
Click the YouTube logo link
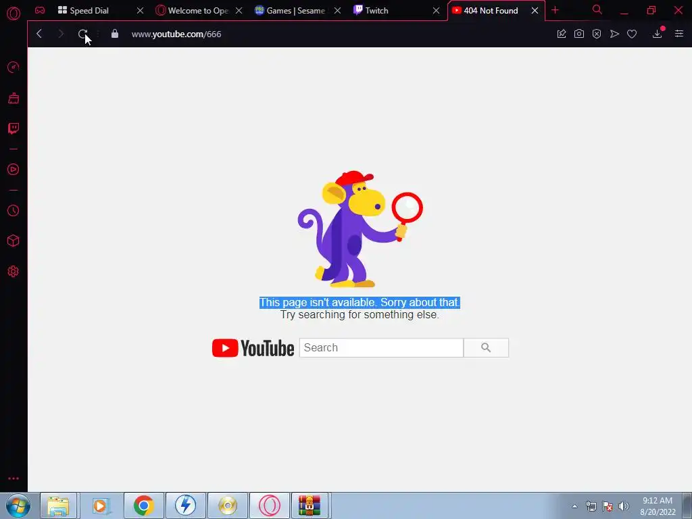point(253,348)
